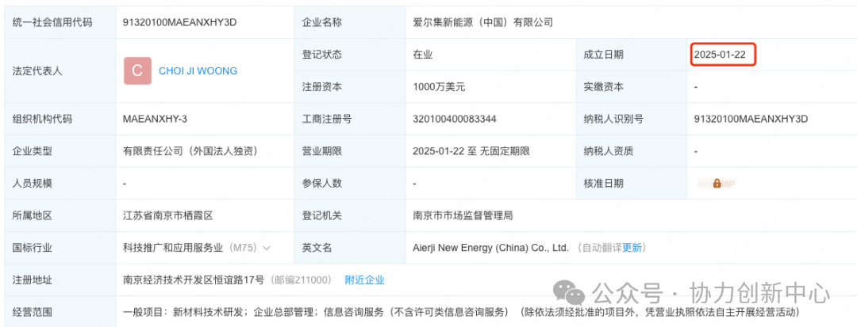Click the 在业 registration status value
This screenshot has height=327, width=857.
(x=423, y=55)
